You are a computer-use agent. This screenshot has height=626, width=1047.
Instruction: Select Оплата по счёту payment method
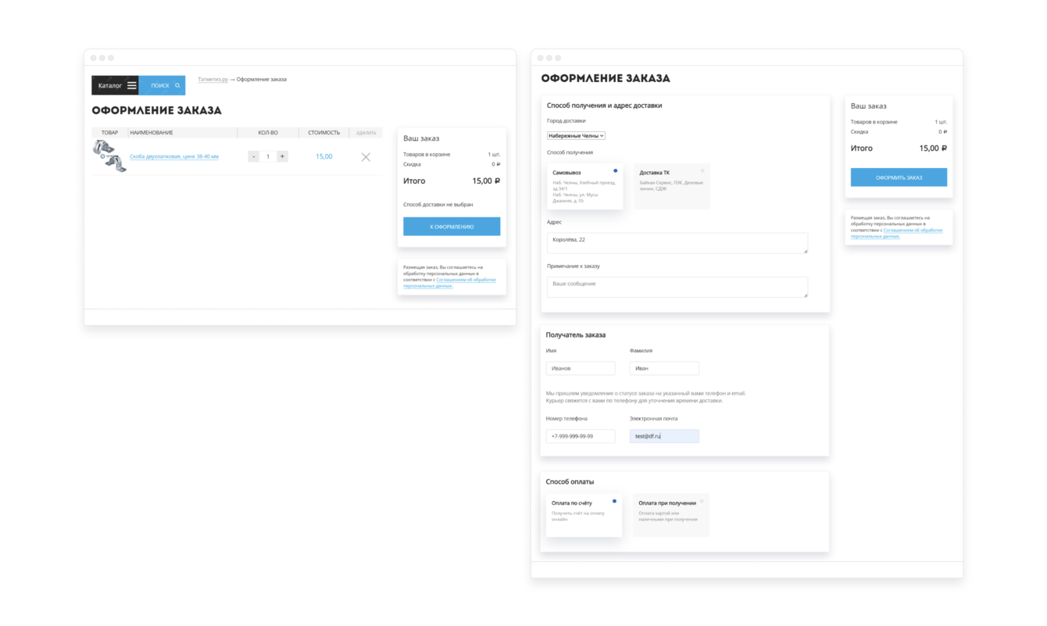point(583,515)
